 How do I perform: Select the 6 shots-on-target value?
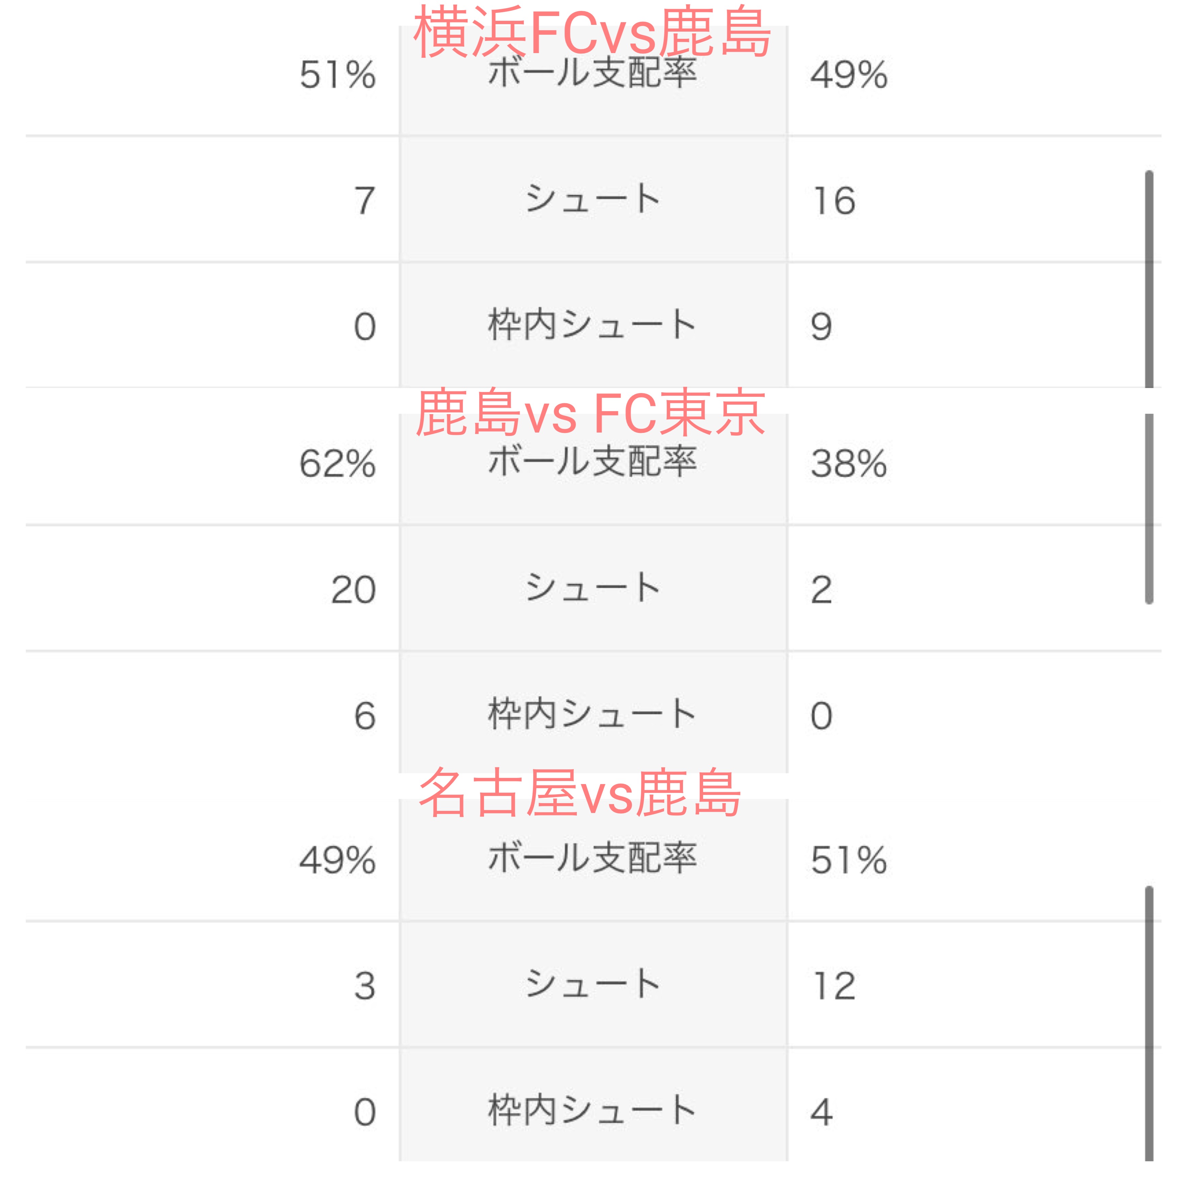pos(365,716)
